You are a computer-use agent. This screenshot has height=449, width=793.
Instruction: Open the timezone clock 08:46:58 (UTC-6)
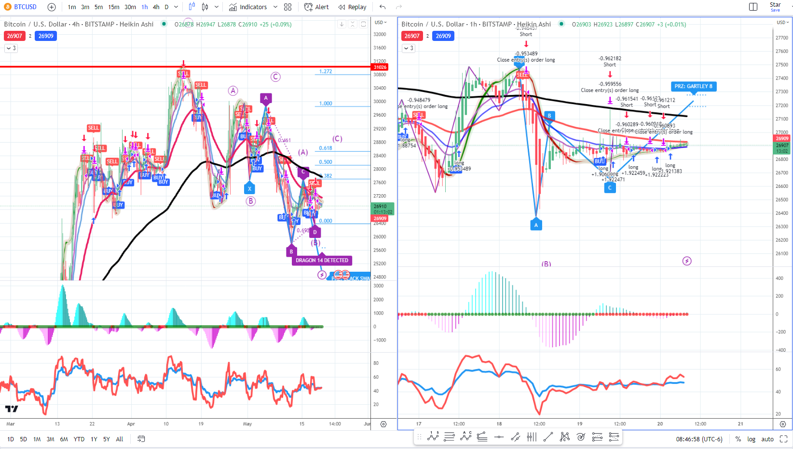699,439
